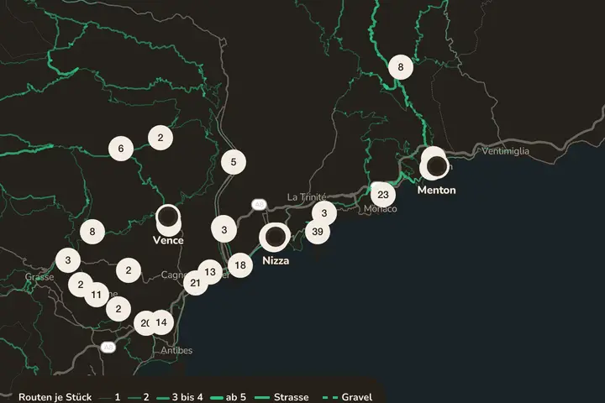Click the 3 cluster directly west of Nizza
The width and height of the screenshot is (605, 403).
(x=224, y=230)
